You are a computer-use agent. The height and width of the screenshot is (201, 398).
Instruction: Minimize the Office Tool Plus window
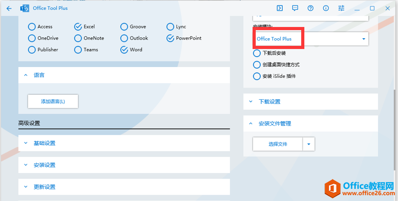pyautogui.click(x=357, y=9)
